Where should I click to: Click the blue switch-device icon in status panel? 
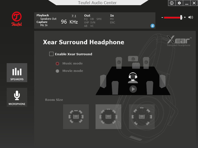152,25
